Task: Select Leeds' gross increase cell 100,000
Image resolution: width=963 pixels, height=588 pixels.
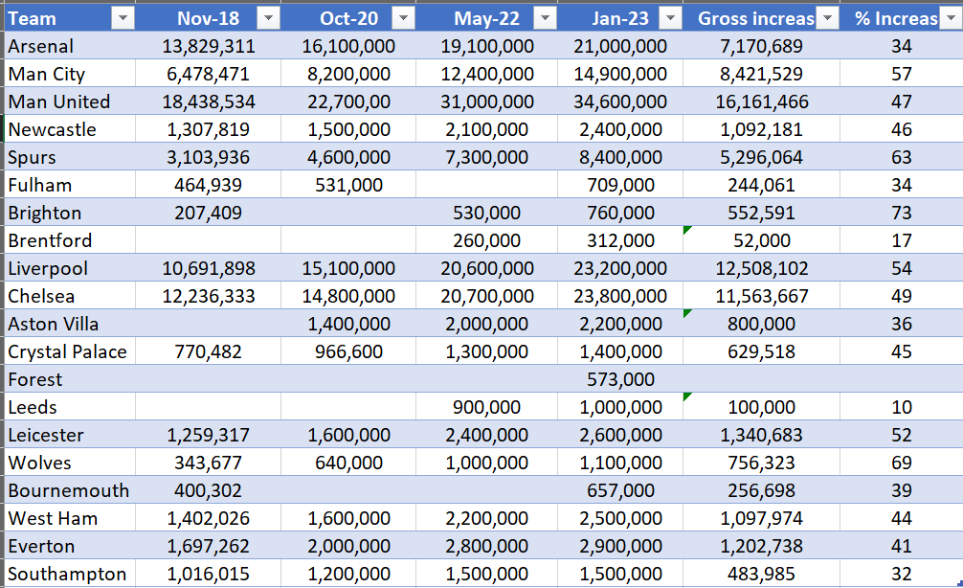Action: pos(762,407)
